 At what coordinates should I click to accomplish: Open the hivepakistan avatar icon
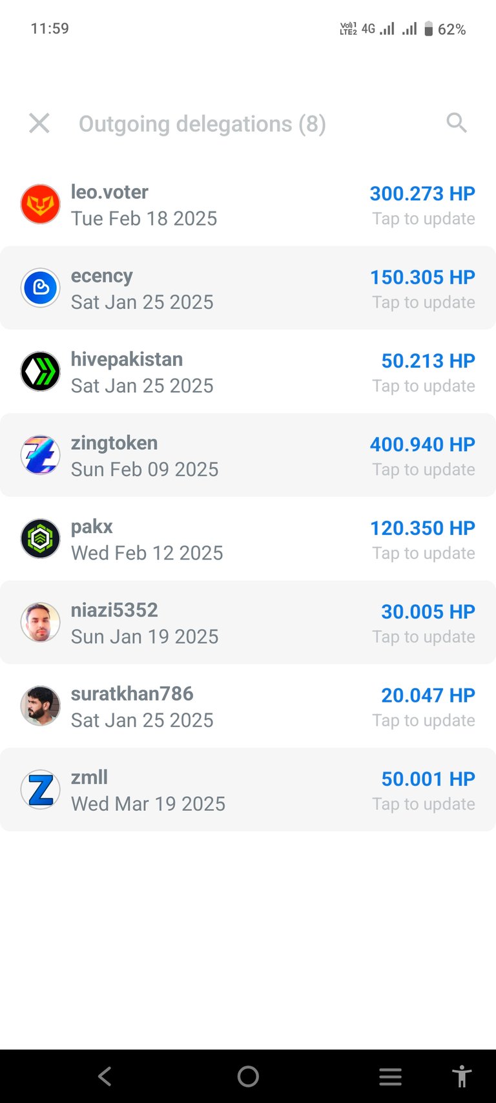click(x=41, y=372)
